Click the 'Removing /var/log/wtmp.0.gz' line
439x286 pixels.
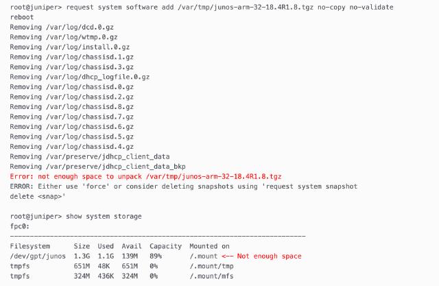pyautogui.click(x=64, y=37)
